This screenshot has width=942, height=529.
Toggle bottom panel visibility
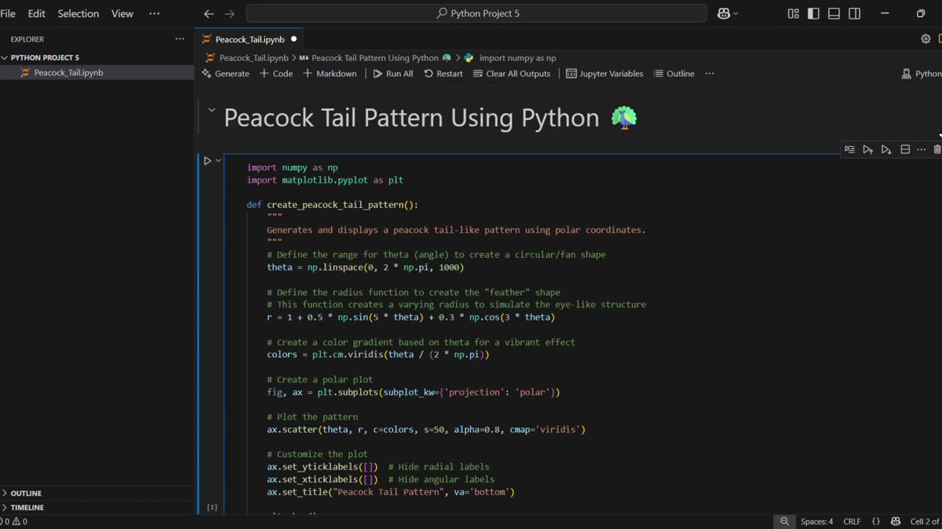click(834, 13)
